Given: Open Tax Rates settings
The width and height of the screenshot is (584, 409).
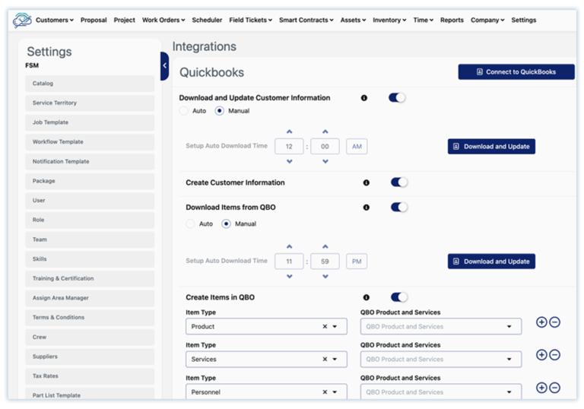Looking at the screenshot, I should pos(90,376).
